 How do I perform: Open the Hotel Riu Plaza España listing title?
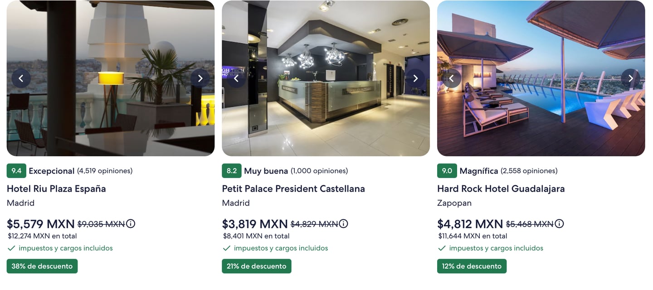[56, 188]
